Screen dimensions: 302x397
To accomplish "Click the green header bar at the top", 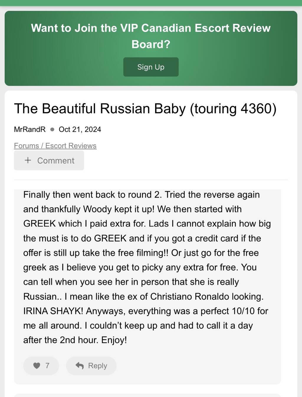I will click(151, 3).
